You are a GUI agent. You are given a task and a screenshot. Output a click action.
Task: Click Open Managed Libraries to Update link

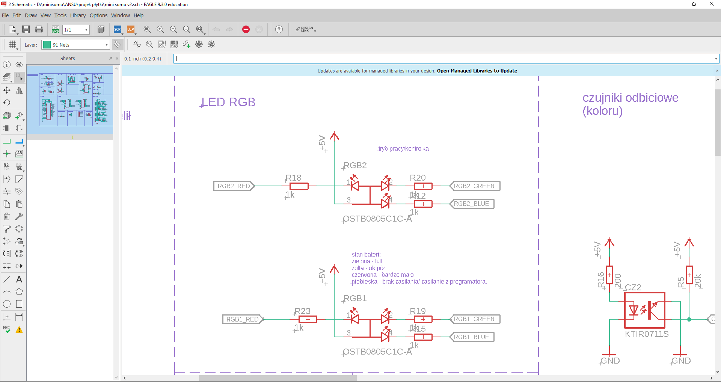[477, 71]
